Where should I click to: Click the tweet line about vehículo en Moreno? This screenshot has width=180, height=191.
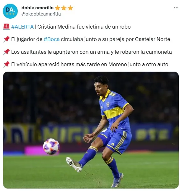click(x=90, y=64)
